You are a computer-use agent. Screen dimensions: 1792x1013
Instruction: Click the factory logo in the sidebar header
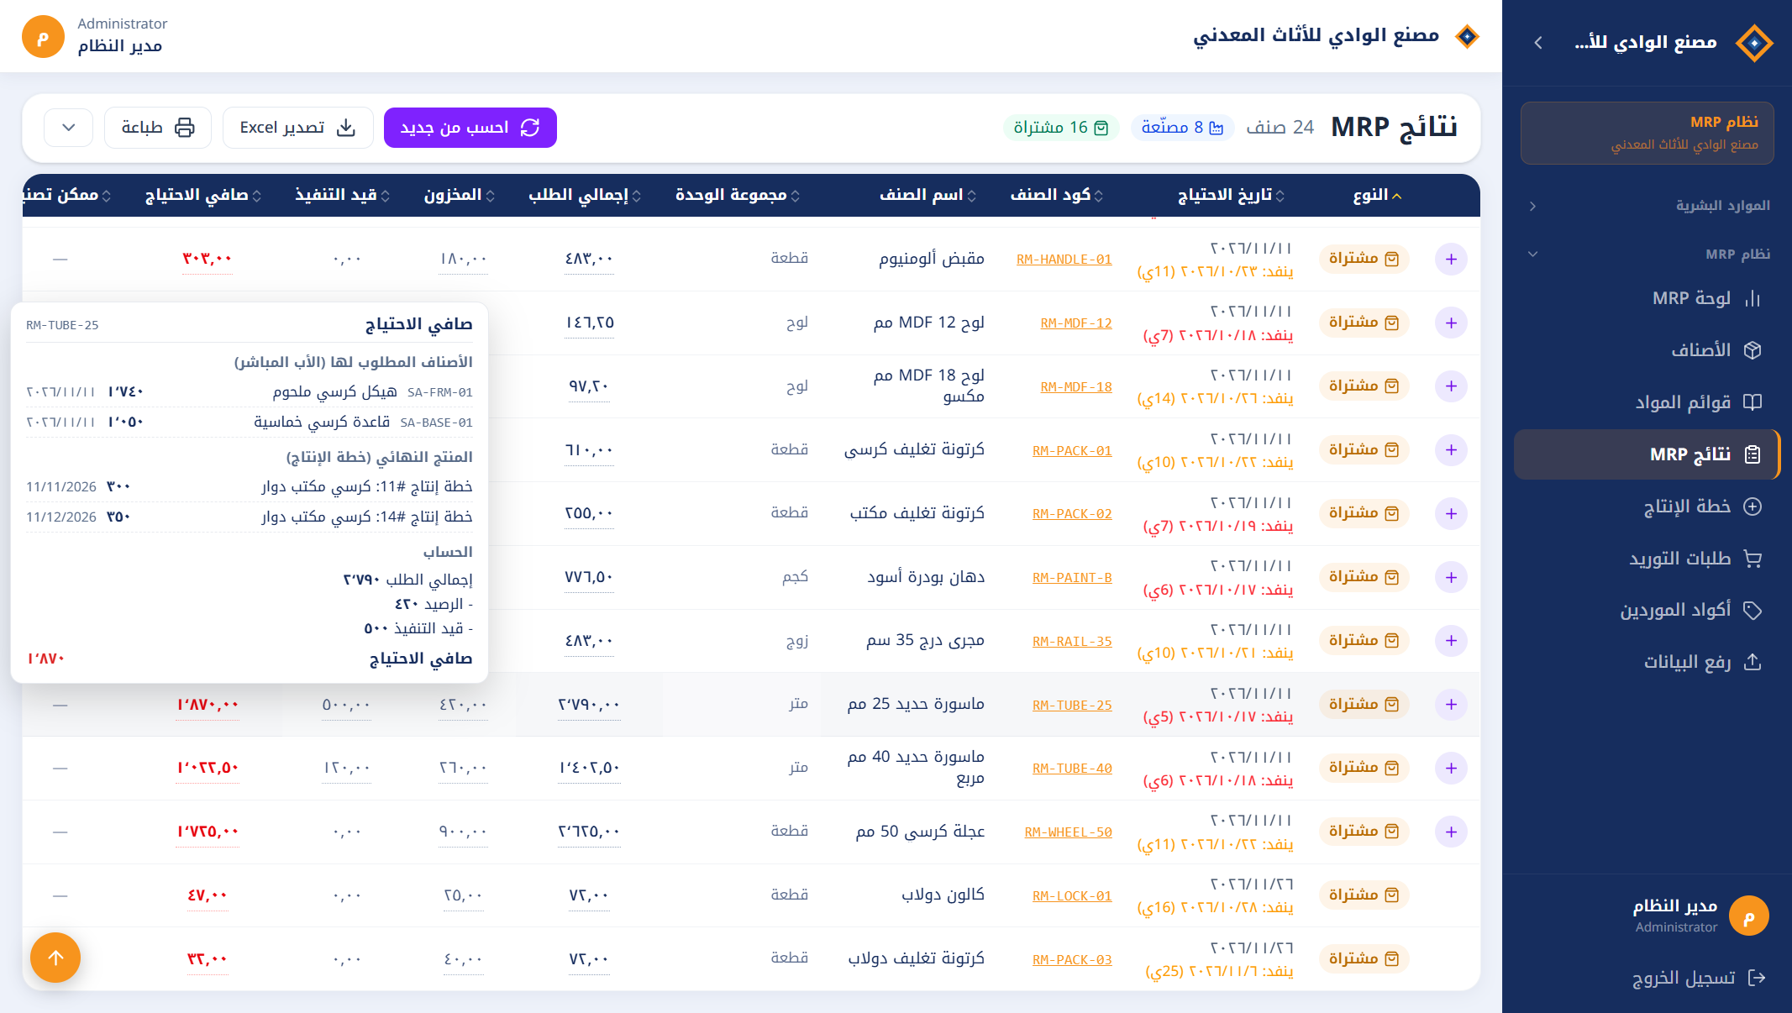1754,42
